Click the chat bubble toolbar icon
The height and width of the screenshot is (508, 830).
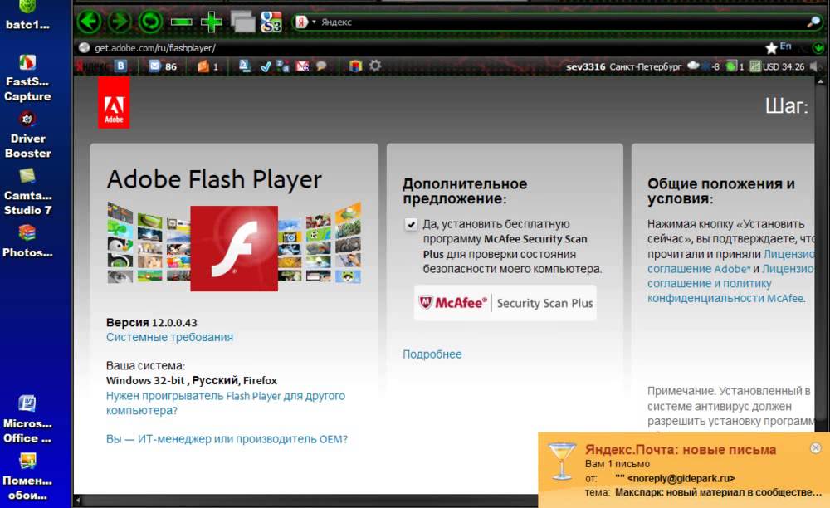coord(320,66)
